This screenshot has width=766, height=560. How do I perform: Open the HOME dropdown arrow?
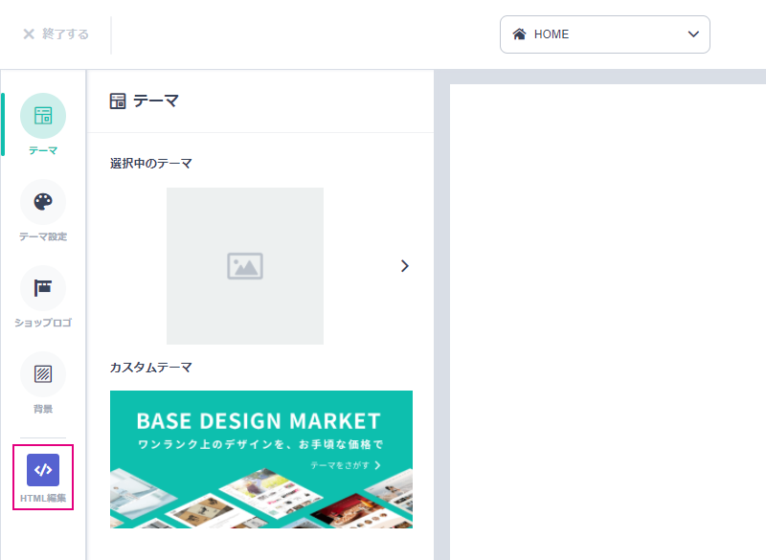pyautogui.click(x=693, y=34)
